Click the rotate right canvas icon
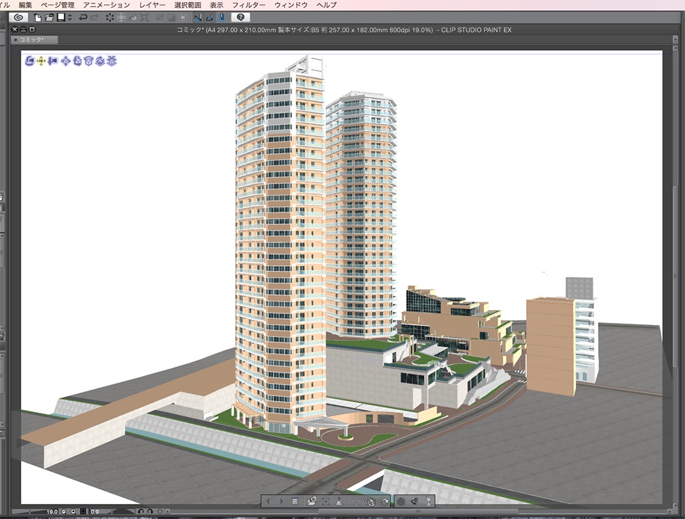The height and width of the screenshot is (519, 685). click(x=150, y=511)
